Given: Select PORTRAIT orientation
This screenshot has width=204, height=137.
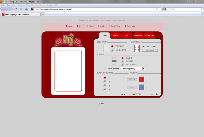Looking at the screenshot, I should point(112,46).
